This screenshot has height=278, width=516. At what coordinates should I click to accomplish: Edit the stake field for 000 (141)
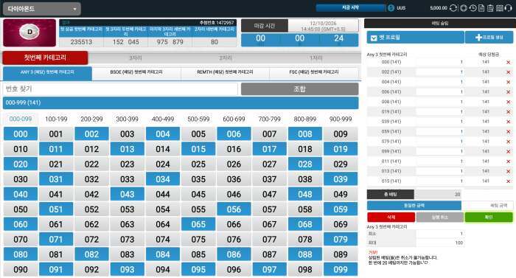coord(439,62)
